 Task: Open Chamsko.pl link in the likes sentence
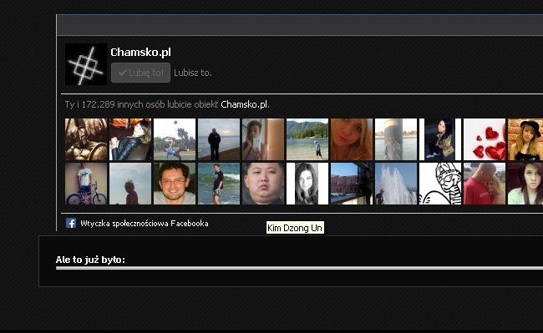pos(245,104)
